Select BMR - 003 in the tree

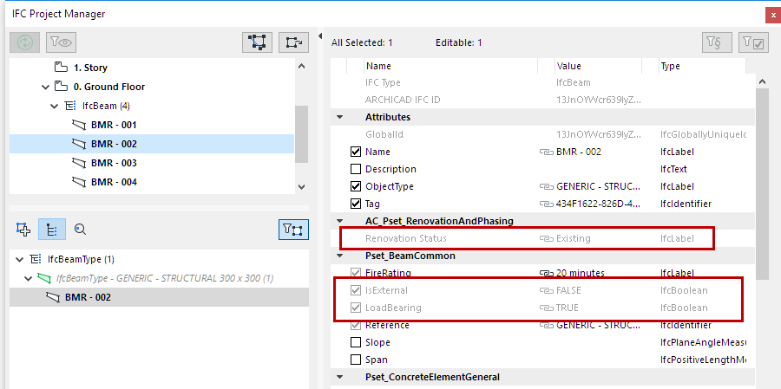(114, 163)
